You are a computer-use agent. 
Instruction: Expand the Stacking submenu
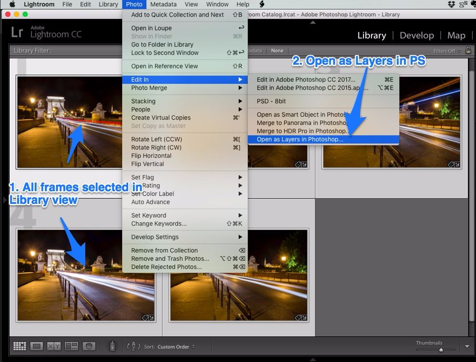click(x=185, y=101)
